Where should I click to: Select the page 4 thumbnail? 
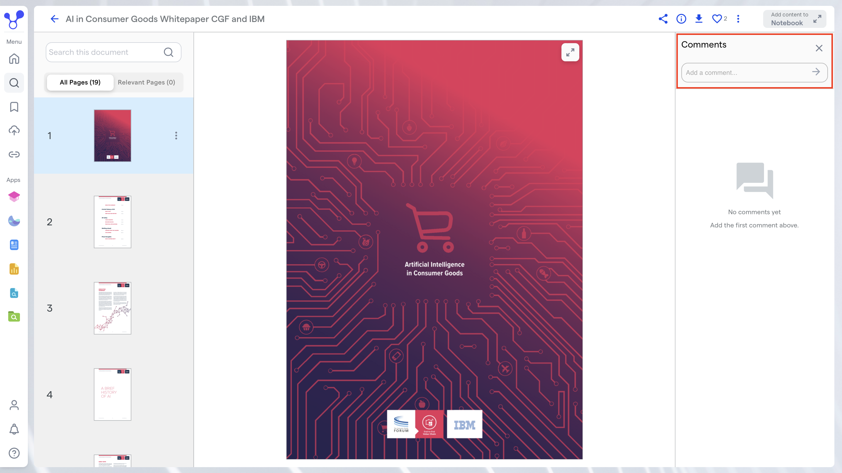pyautogui.click(x=113, y=394)
